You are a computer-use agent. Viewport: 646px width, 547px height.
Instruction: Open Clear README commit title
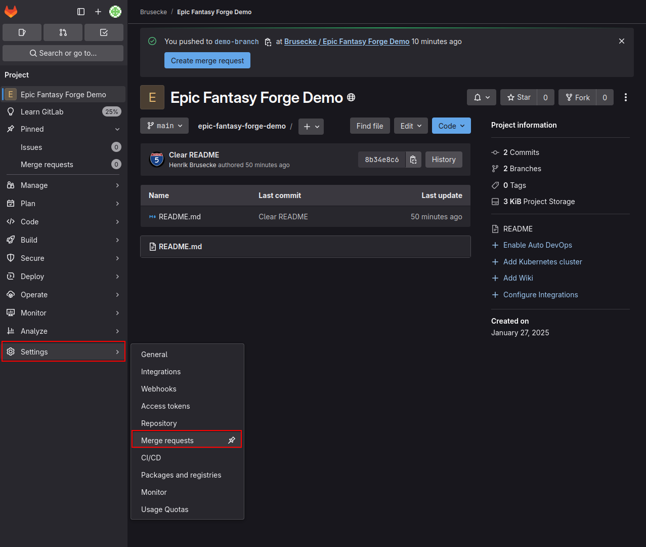[194, 155]
